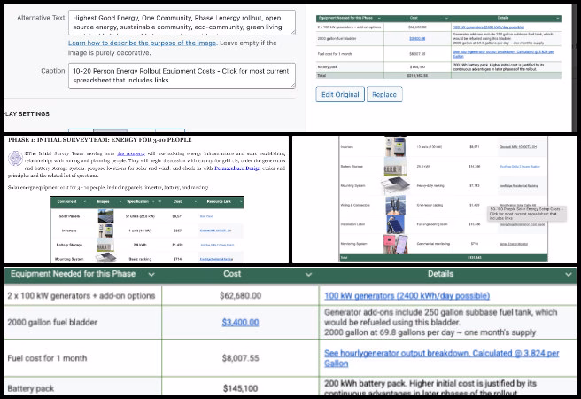
Task: Open the small table Cost column dropdown
Action: [x=195, y=202]
